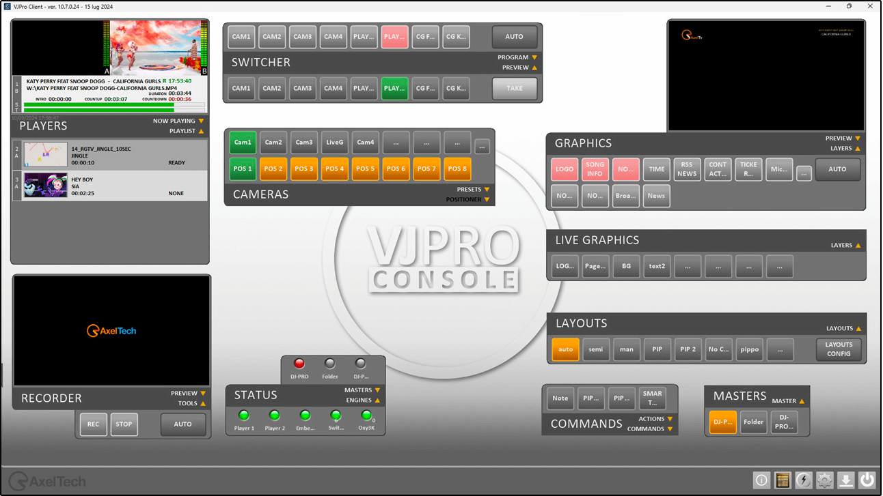Select the HEY BOY playlist thumbnail

click(46, 186)
